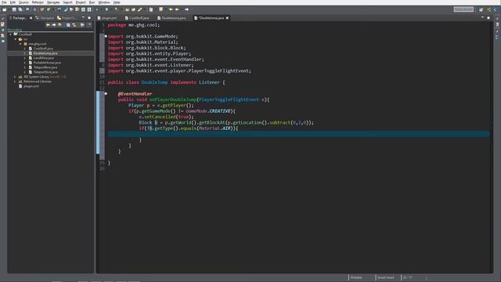Screen dimensions: 501x282
Task: Click the External Tools run icon
Action: pyautogui.click(x=117, y=9)
